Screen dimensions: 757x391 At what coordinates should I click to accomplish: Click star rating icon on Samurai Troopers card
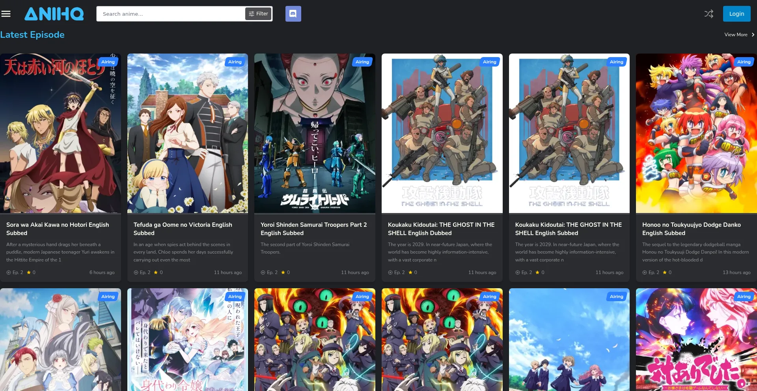click(x=283, y=272)
